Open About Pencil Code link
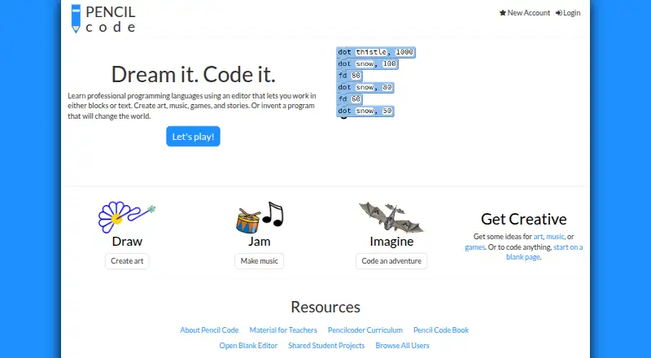 (x=209, y=330)
